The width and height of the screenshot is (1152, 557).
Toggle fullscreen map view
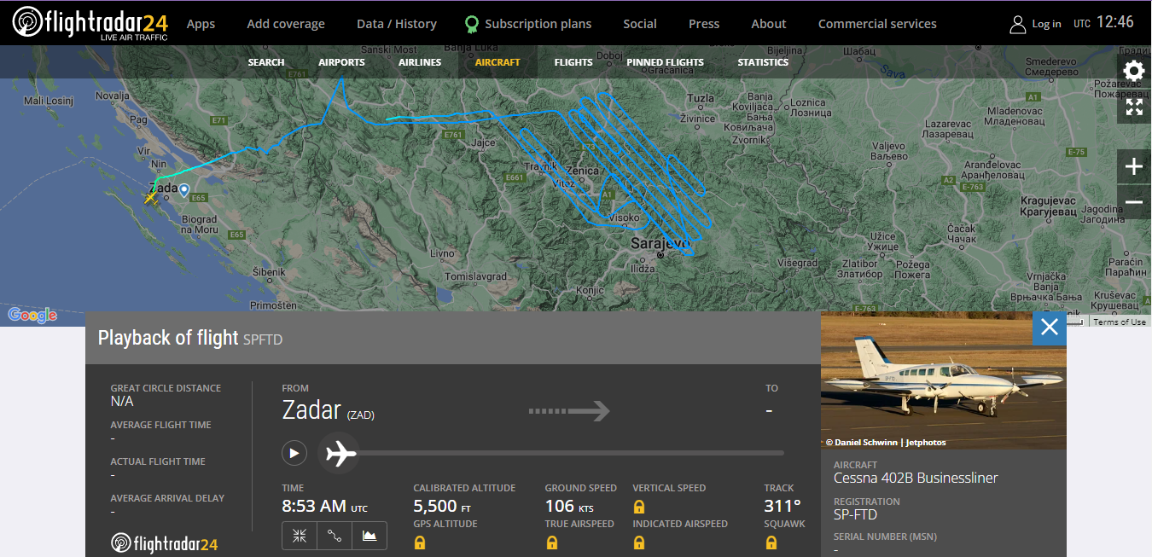coord(1134,107)
